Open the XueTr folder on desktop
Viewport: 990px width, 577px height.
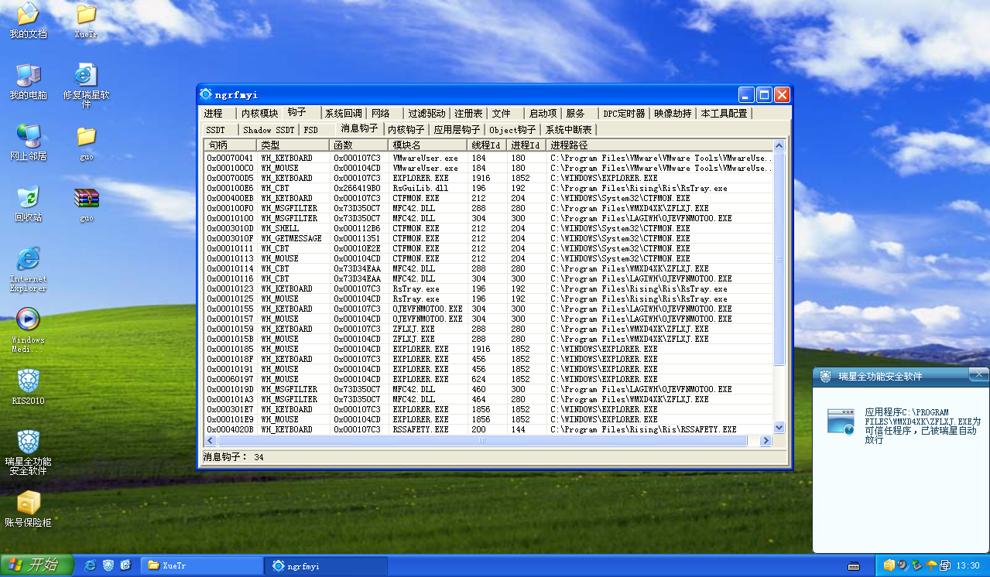point(86,15)
